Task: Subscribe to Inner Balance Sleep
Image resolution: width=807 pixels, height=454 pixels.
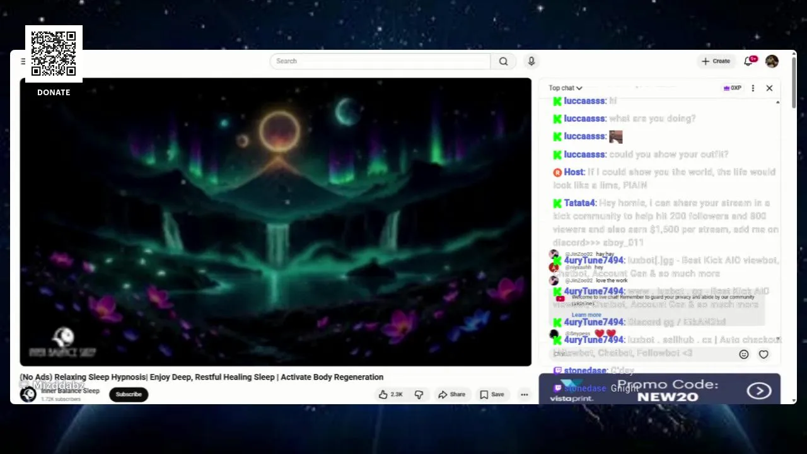Action: pos(129,395)
